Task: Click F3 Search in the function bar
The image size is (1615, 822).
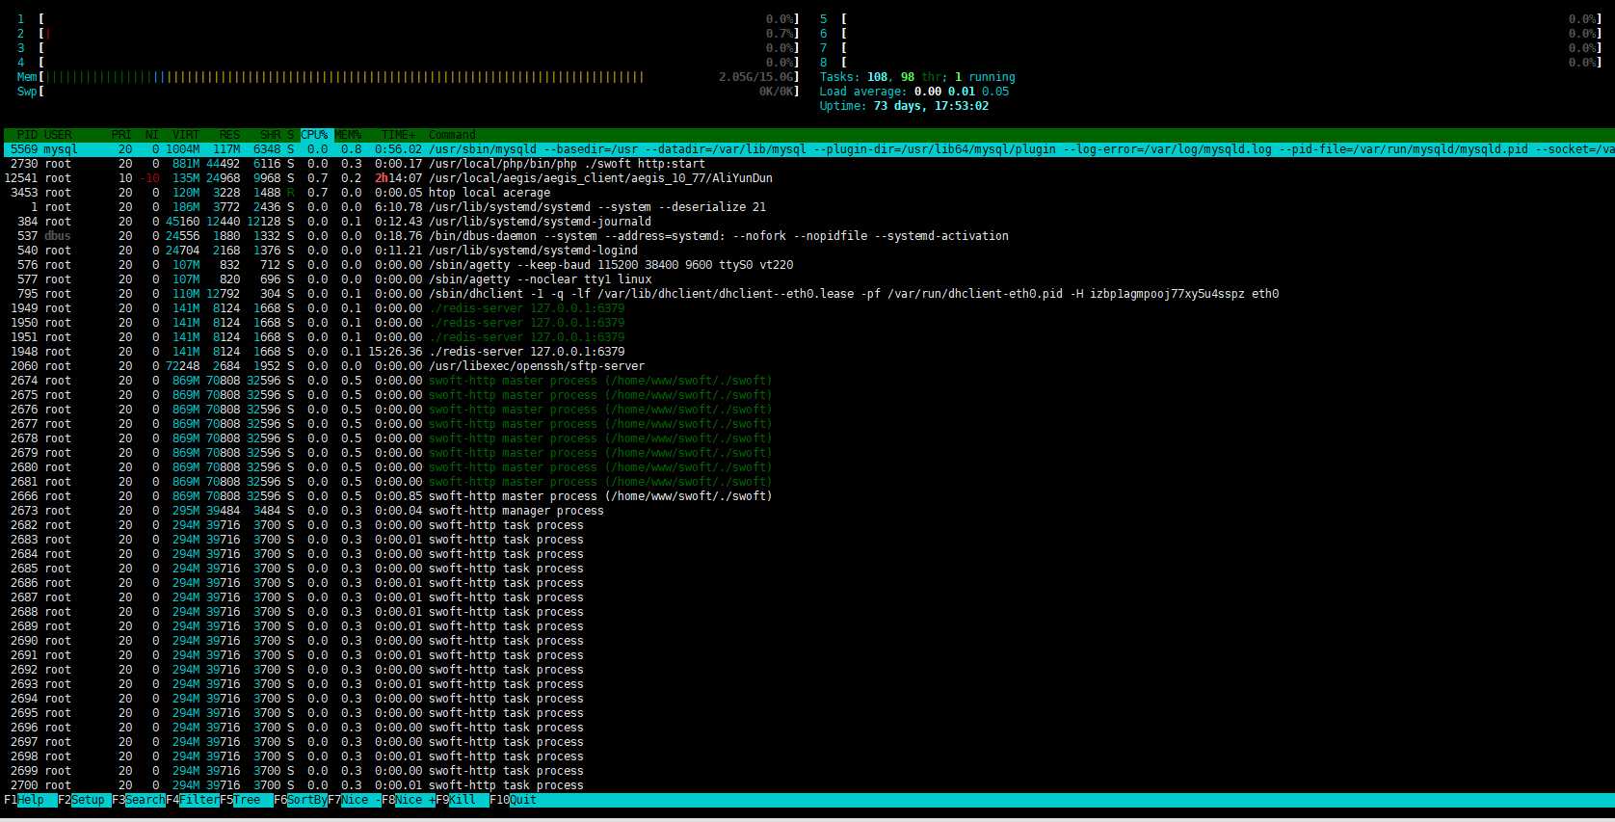Action: [x=138, y=800]
